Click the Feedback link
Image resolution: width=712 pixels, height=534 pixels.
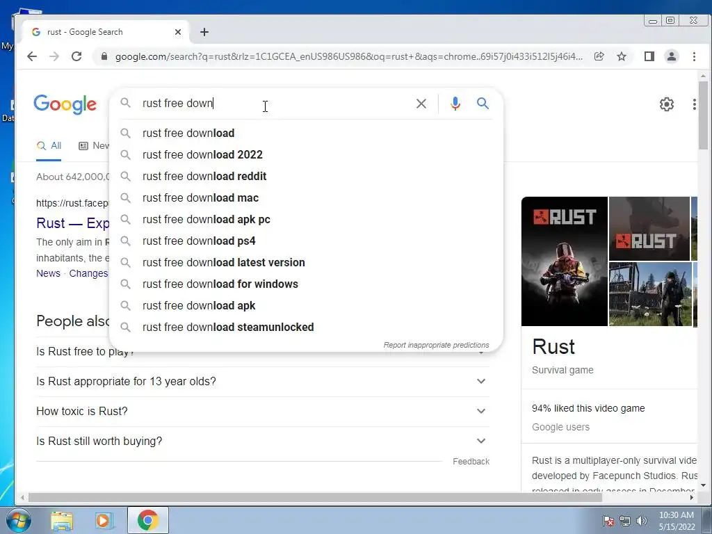coord(471,462)
